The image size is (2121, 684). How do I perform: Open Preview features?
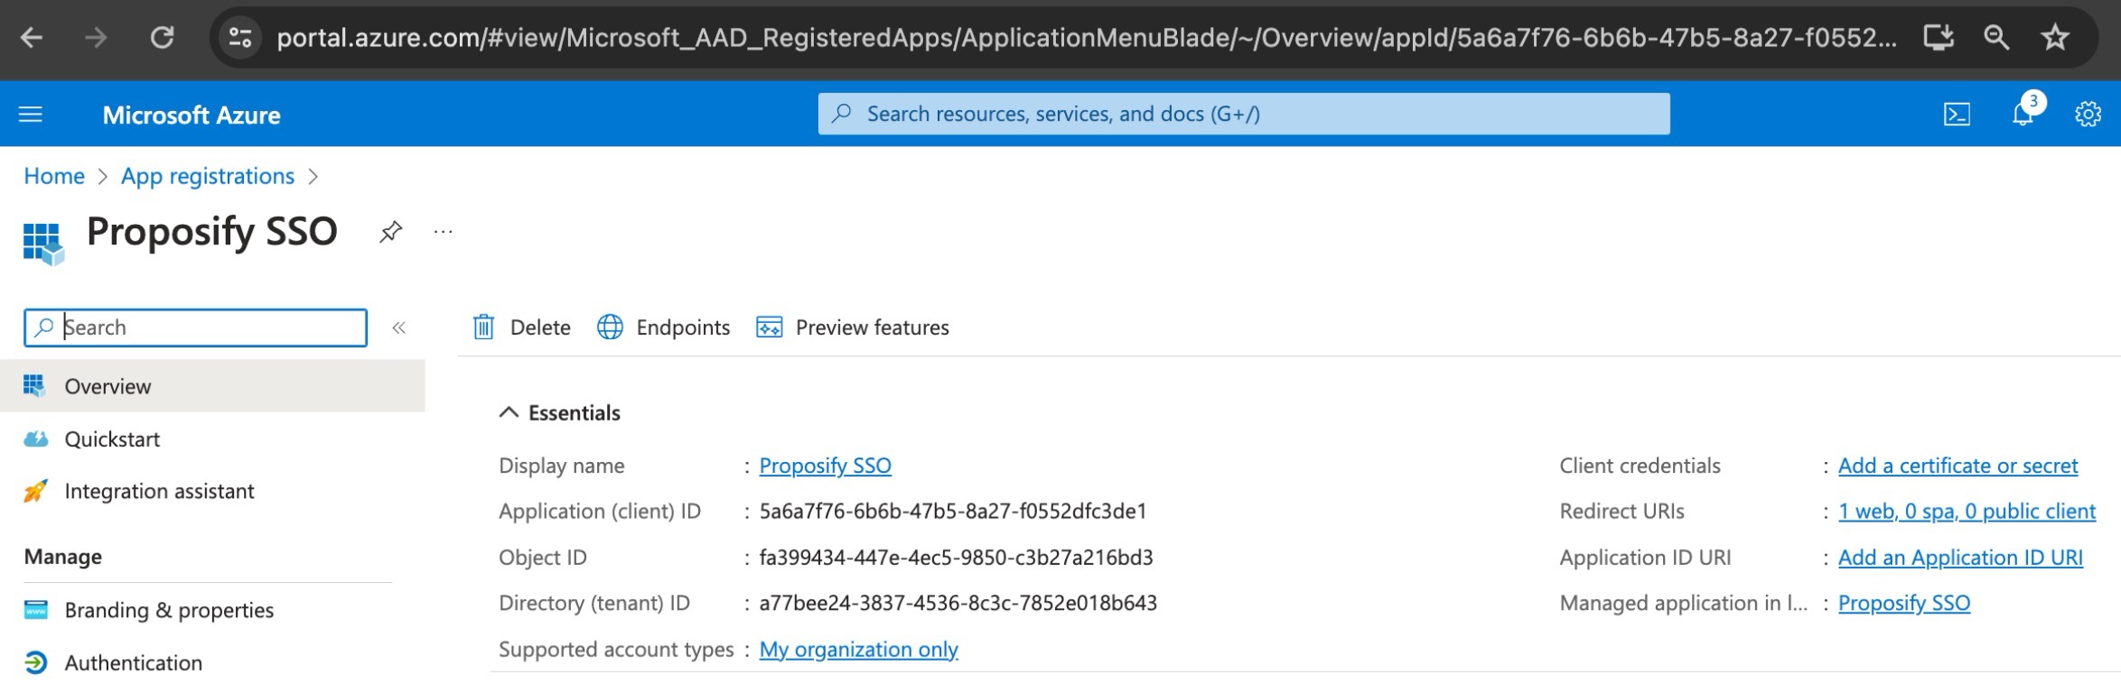852,327
